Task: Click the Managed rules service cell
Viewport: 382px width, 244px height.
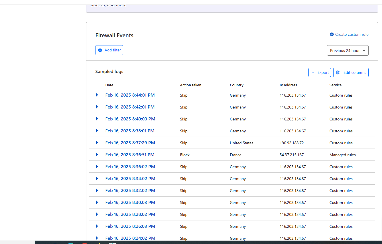Action: (x=343, y=155)
